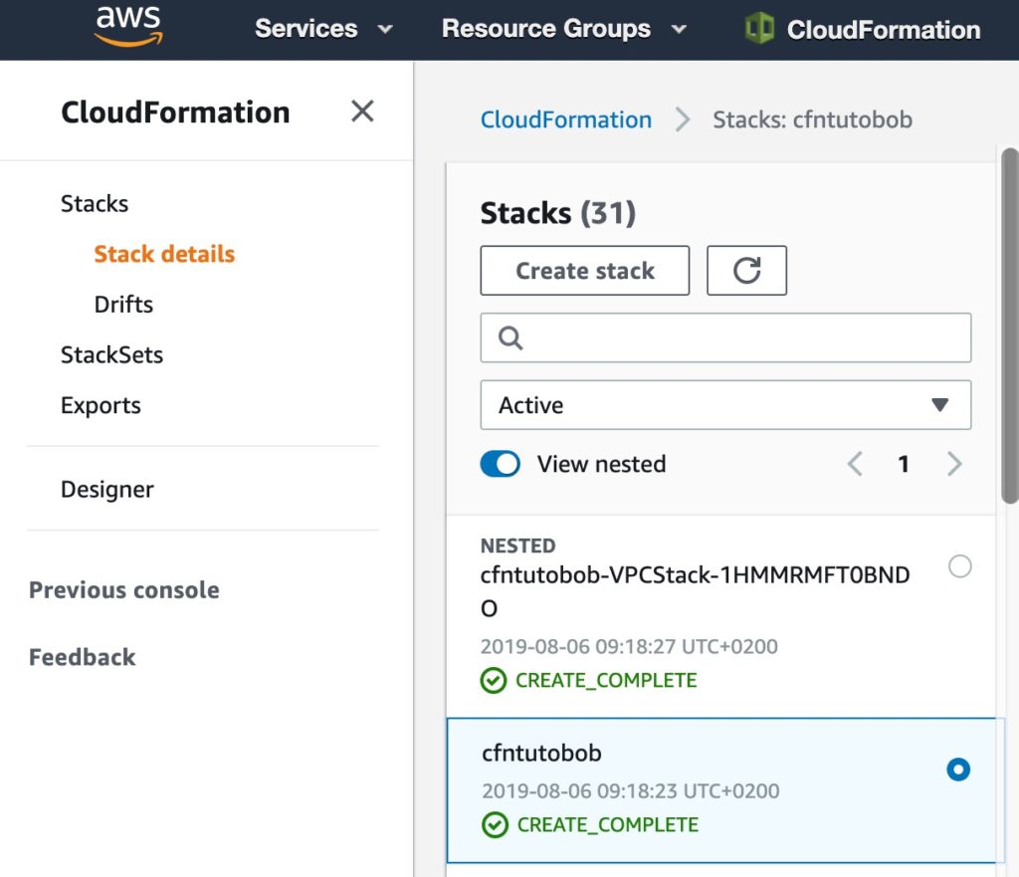Click the AWS logo
The height and width of the screenshot is (877, 1019).
coord(128,27)
